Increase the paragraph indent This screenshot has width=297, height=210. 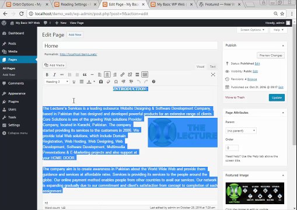[131, 82]
